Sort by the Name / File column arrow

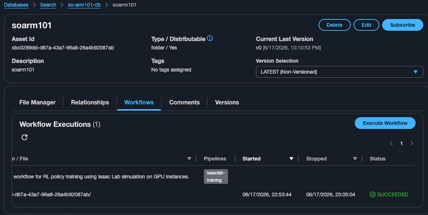click(189, 159)
